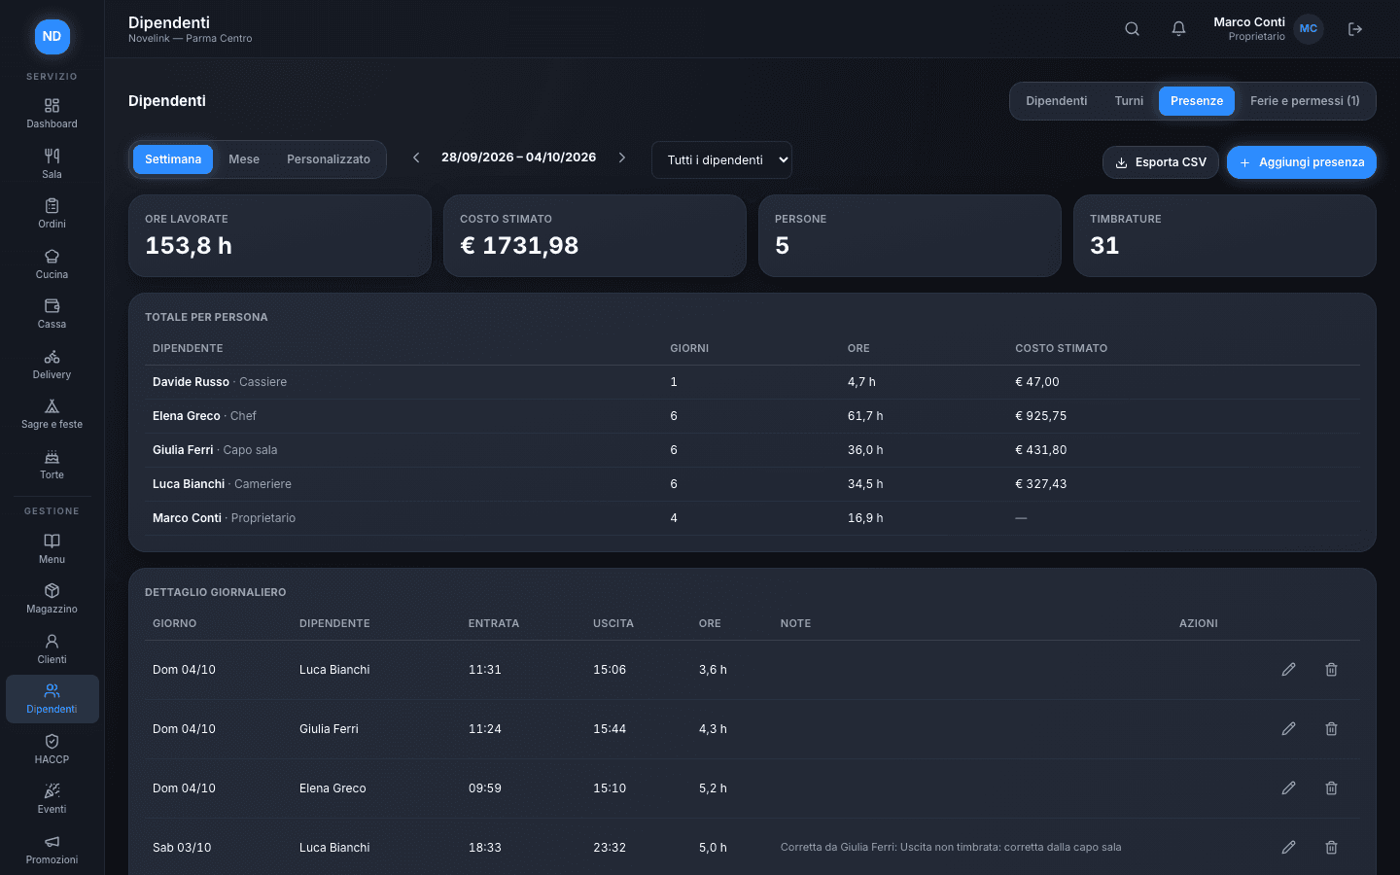Viewport: 1400px width, 875px height.
Task: Open the Tutti i dipendenti dropdown
Action: click(721, 160)
